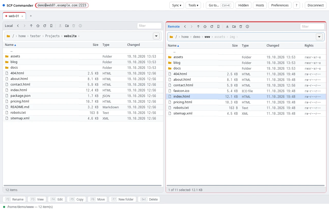Click the Del Delete command

click(x=149, y=199)
